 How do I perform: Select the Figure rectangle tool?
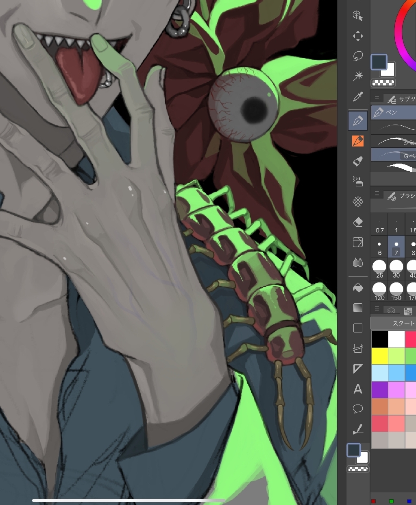click(358, 328)
